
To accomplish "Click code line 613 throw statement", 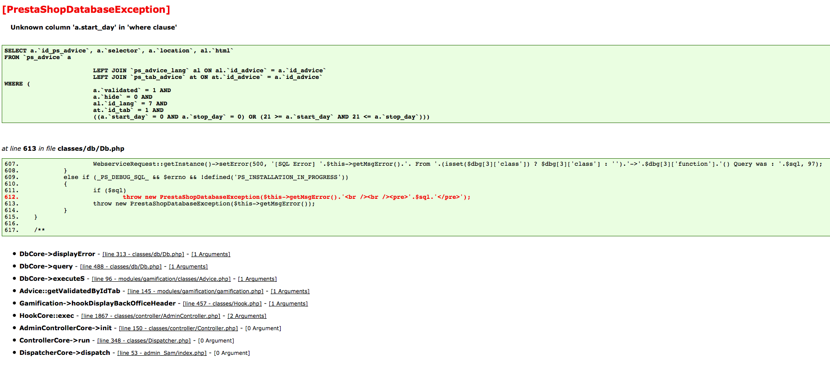I will point(204,204).
